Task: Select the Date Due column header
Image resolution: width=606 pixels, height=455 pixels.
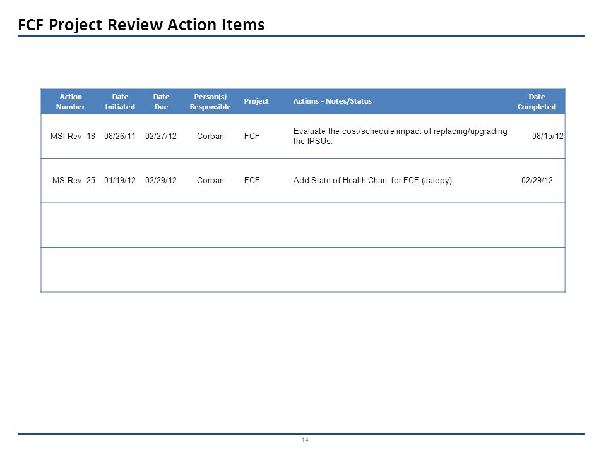Action: point(161,102)
